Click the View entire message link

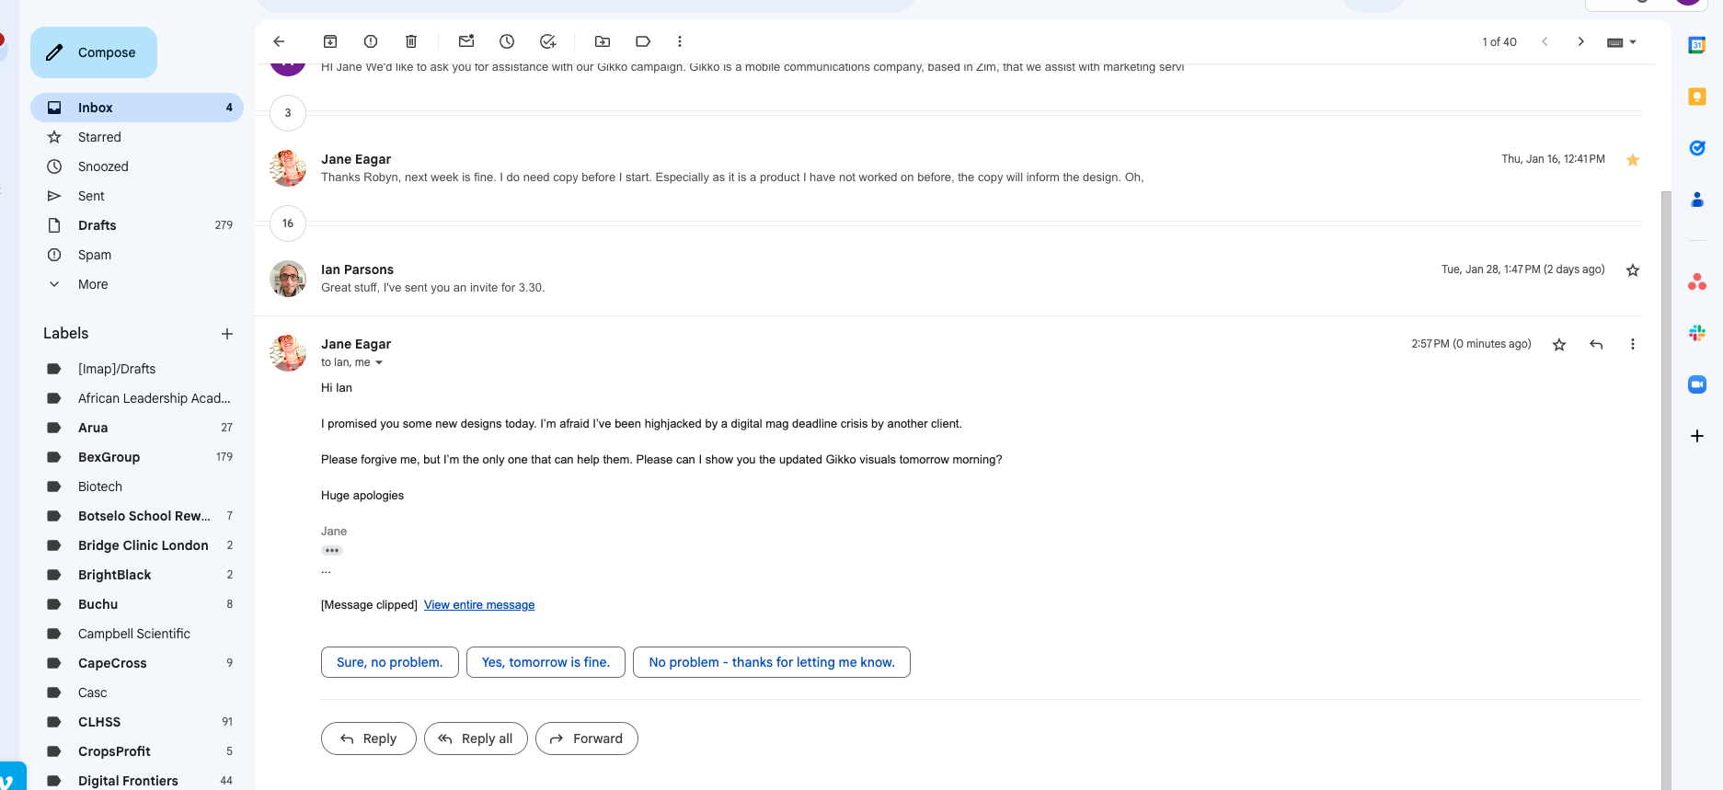point(479,605)
